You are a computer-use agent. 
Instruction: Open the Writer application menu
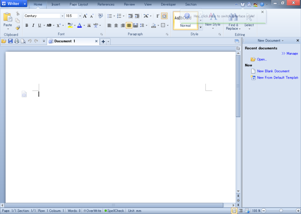[14, 4]
